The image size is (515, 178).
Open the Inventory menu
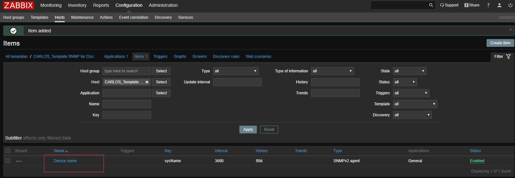(x=77, y=5)
